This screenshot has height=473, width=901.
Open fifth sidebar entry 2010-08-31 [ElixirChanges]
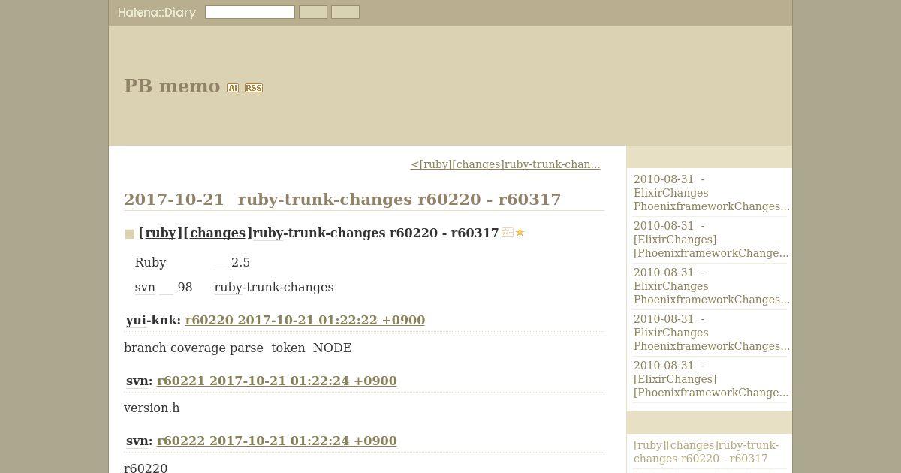[710, 379]
